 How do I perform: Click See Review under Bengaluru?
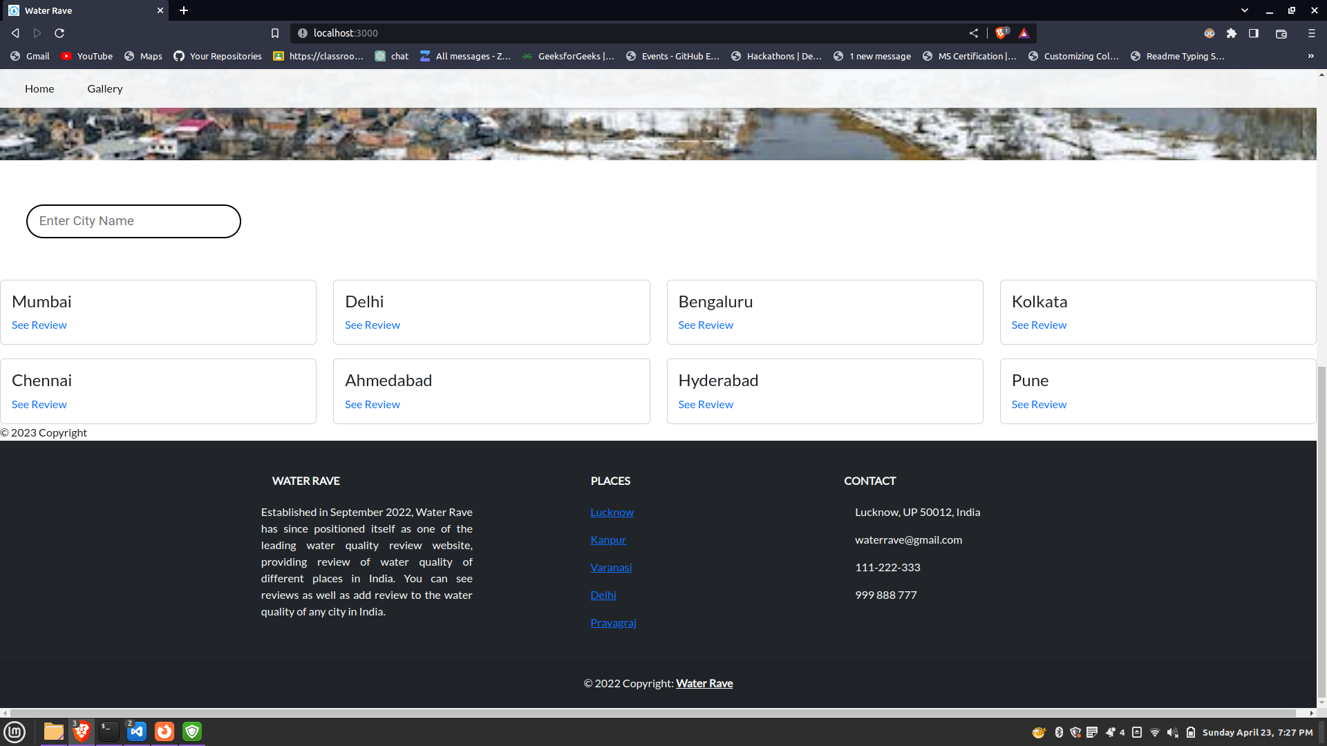pyautogui.click(x=706, y=325)
